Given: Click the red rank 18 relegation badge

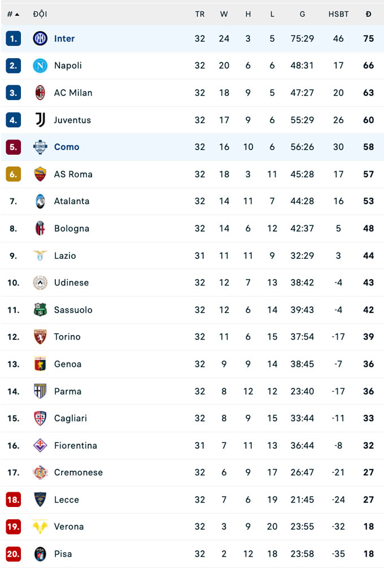Looking at the screenshot, I should [14, 500].
